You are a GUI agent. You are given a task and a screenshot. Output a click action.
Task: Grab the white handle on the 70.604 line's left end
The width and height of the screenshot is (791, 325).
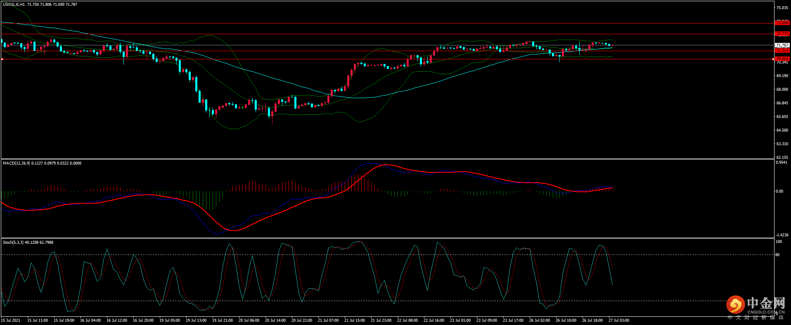pyautogui.click(x=2, y=59)
